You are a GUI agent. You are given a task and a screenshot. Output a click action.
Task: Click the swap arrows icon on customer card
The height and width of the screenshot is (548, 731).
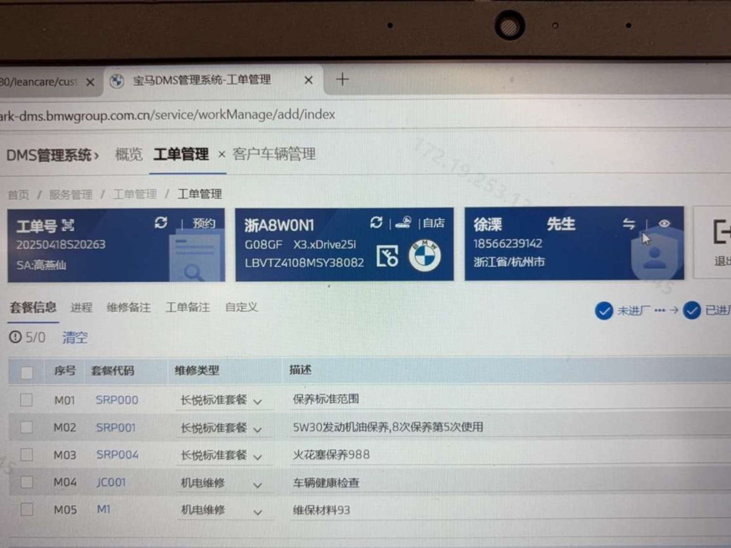click(629, 223)
